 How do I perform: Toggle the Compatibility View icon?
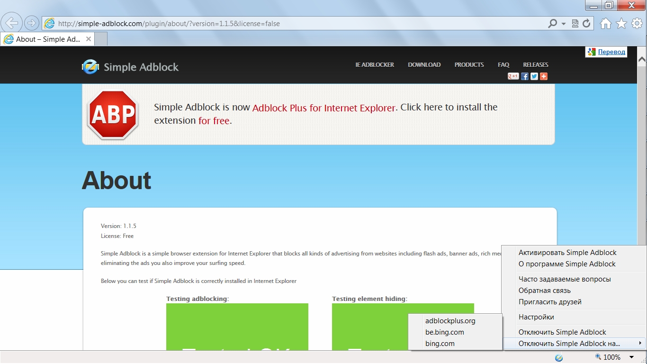[x=575, y=23]
